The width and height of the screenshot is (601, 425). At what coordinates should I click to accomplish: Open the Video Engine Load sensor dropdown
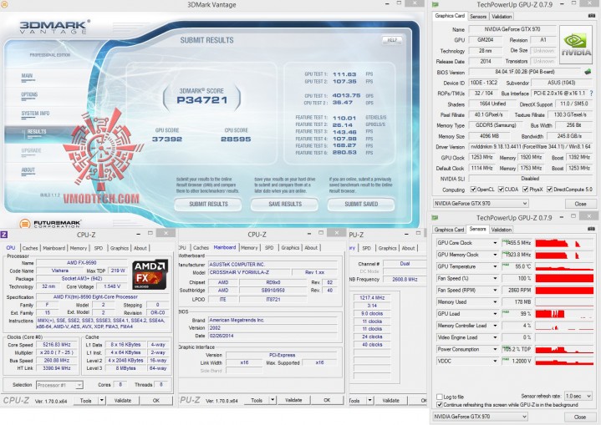pos(495,337)
